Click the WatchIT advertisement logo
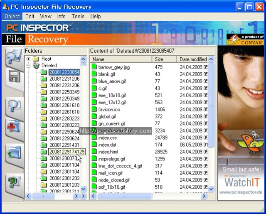266x214 pixels. 242,182
